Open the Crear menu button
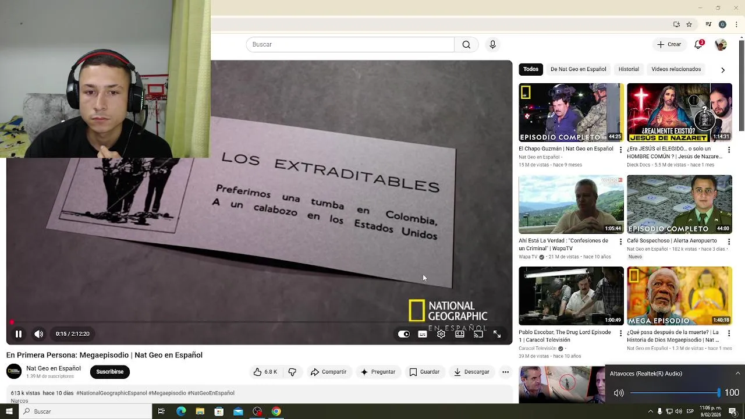This screenshot has width=745, height=419. 669,45
